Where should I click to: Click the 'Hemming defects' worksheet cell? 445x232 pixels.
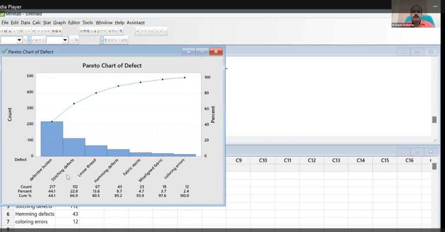point(35,214)
